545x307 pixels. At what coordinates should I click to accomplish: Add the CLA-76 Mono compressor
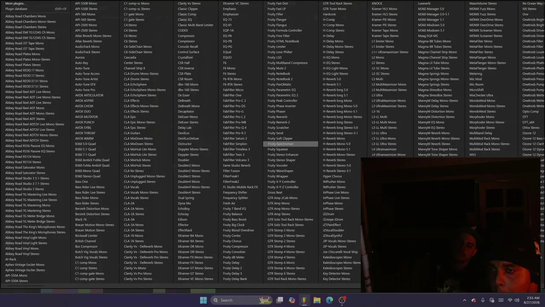coord(134,235)
